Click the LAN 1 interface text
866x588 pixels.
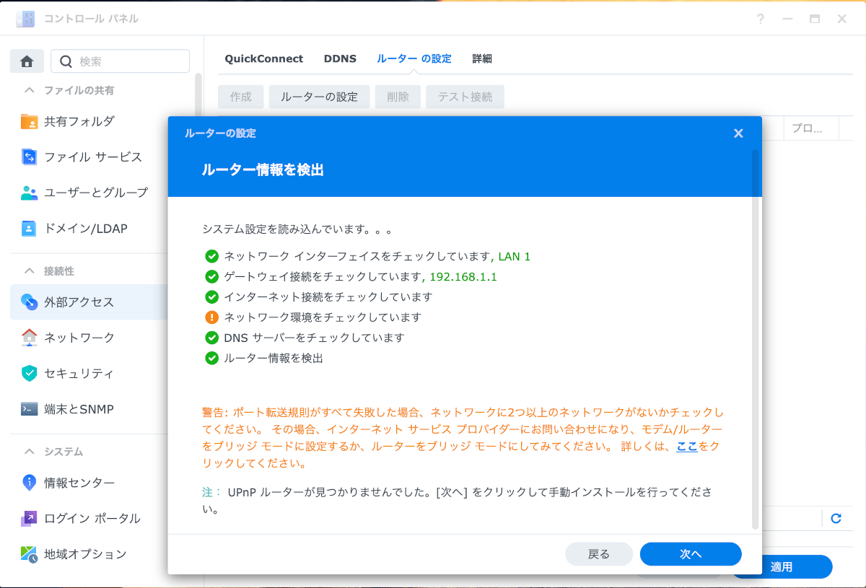515,256
